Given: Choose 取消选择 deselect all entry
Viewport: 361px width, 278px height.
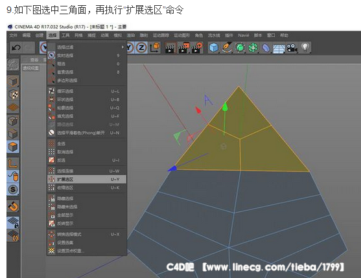Looking at the screenshot, I should pyautogui.click(x=87, y=152).
